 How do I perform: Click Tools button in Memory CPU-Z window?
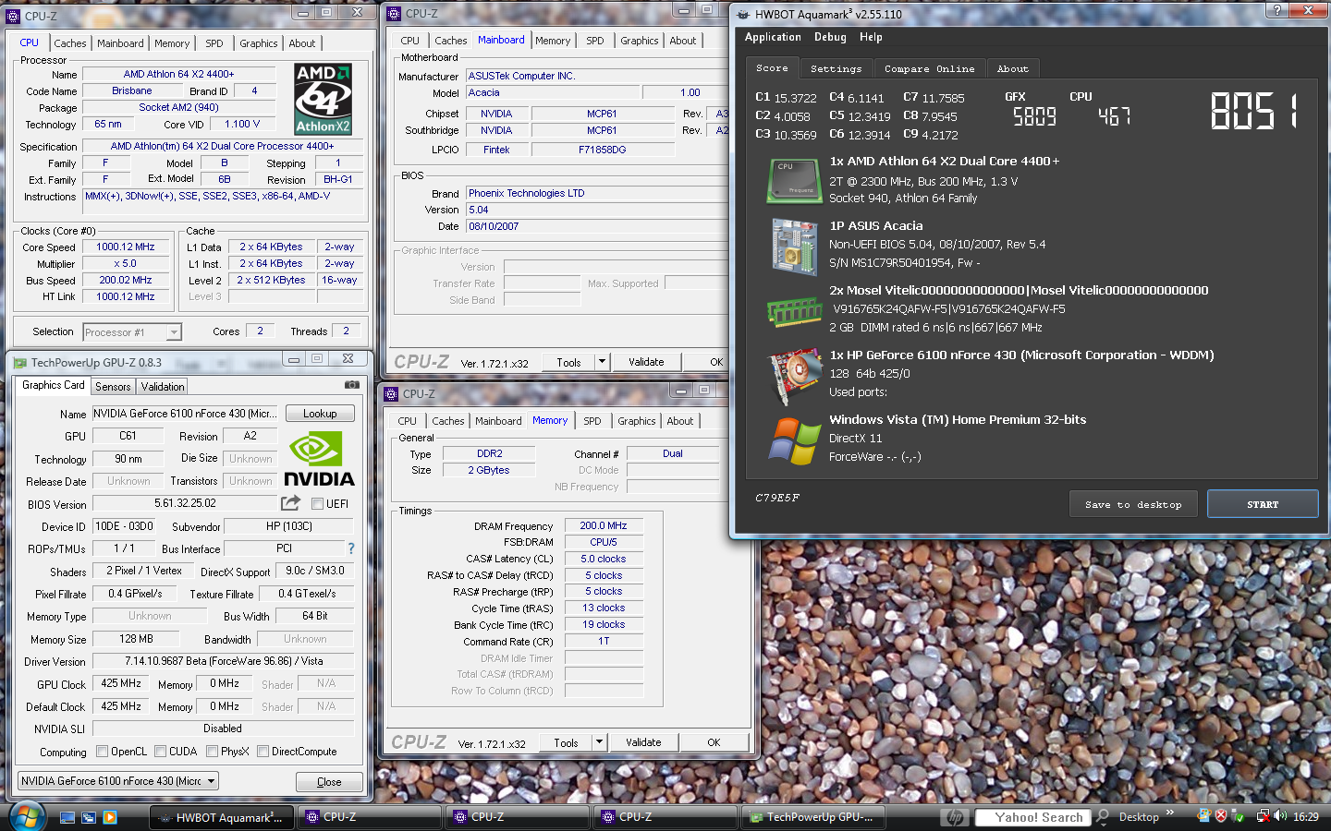[566, 742]
